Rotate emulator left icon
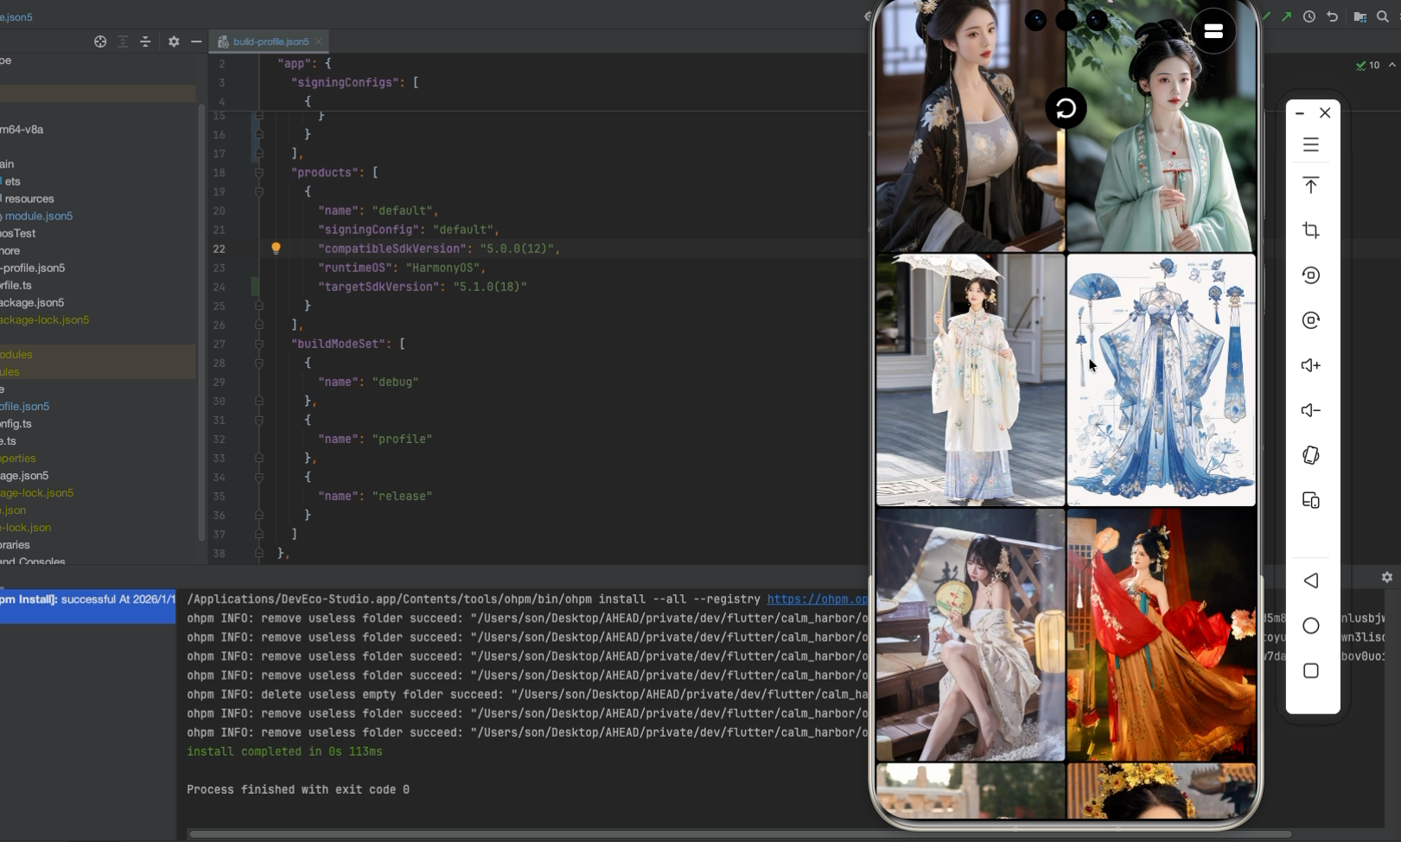The height and width of the screenshot is (842, 1401). [1311, 275]
